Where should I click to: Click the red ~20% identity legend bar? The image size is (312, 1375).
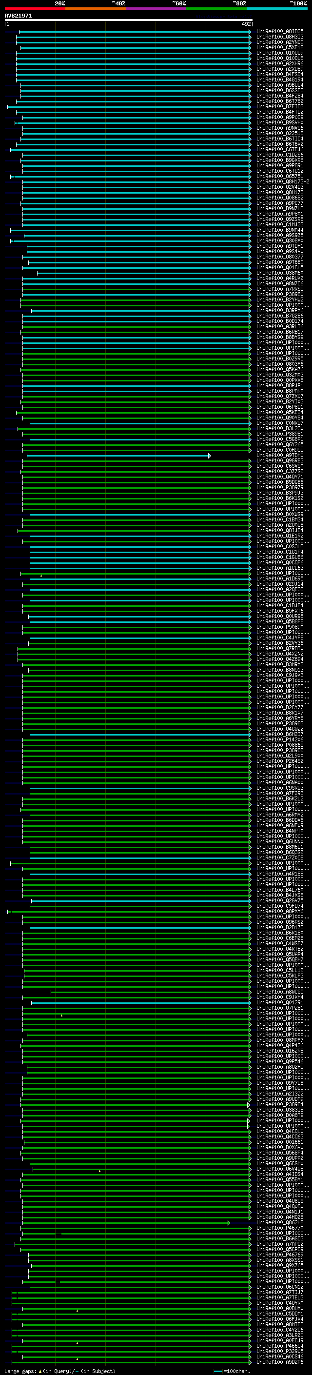pyautogui.click(x=35, y=9)
